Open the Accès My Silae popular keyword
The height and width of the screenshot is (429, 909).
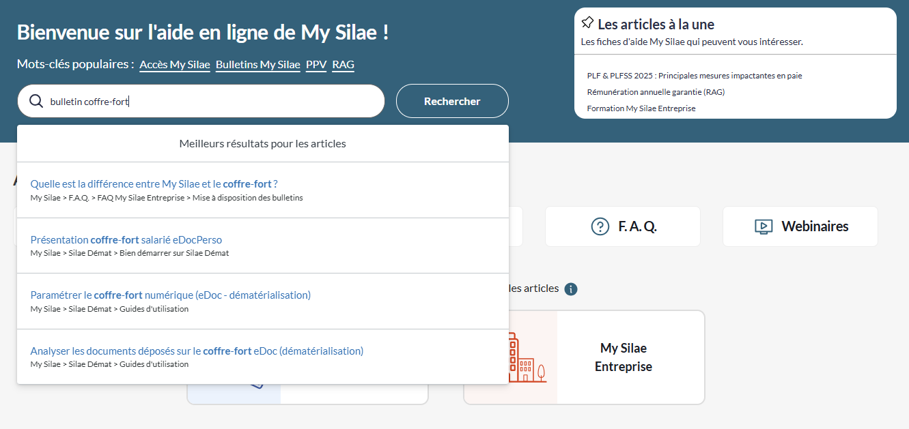pyautogui.click(x=175, y=65)
